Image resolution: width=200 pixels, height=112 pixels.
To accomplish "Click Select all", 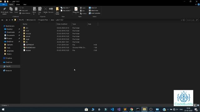I will [x=93, y=8].
